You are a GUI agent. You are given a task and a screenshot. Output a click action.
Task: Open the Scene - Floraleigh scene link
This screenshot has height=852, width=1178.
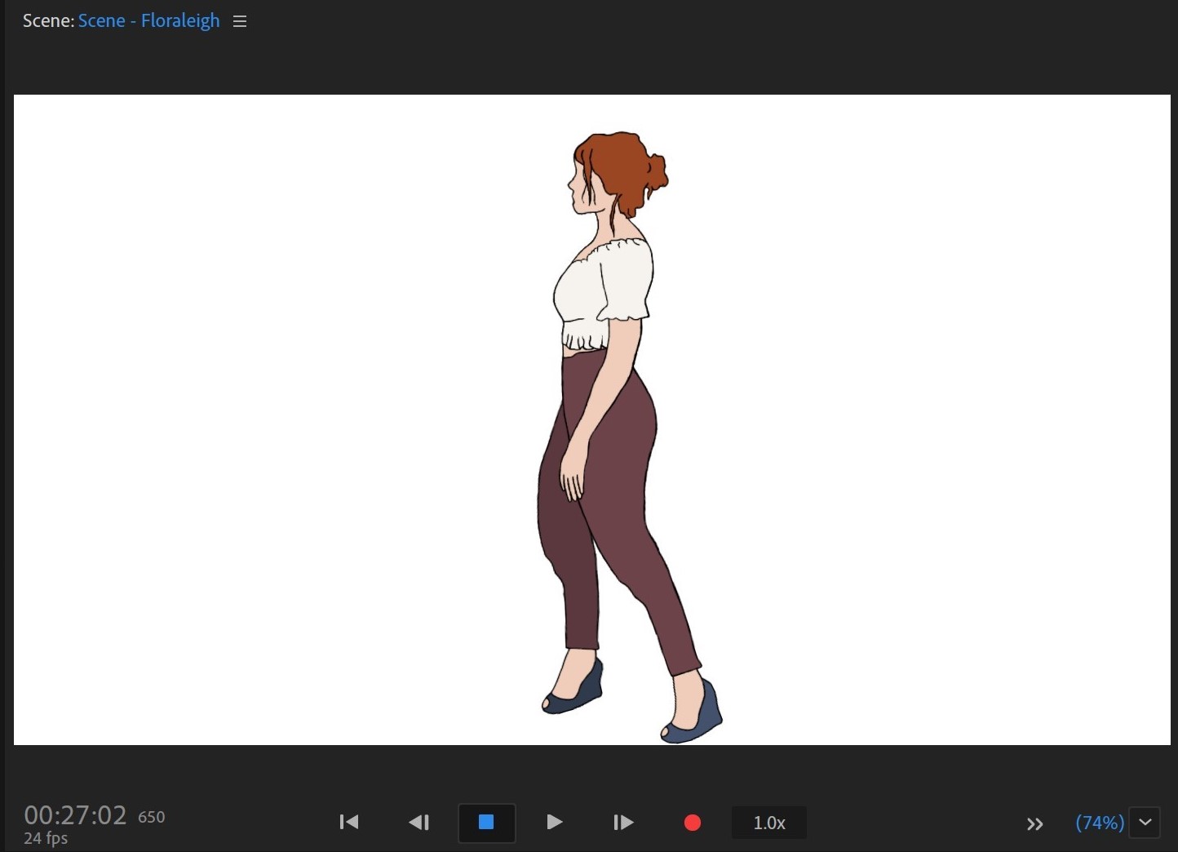[148, 20]
